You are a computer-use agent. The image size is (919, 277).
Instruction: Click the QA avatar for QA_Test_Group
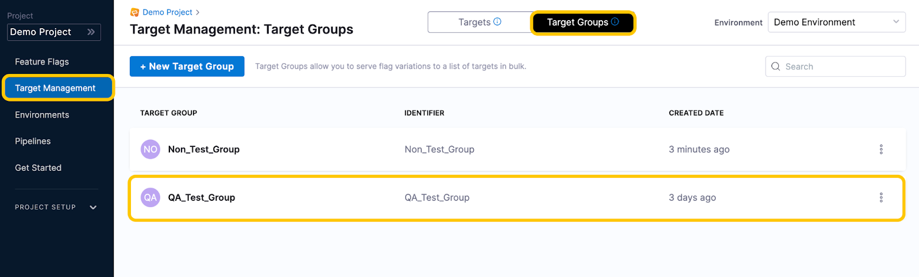pyautogui.click(x=150, y=197)
